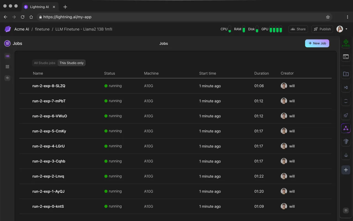Bookmark the page with the star icon

(328, 17)
